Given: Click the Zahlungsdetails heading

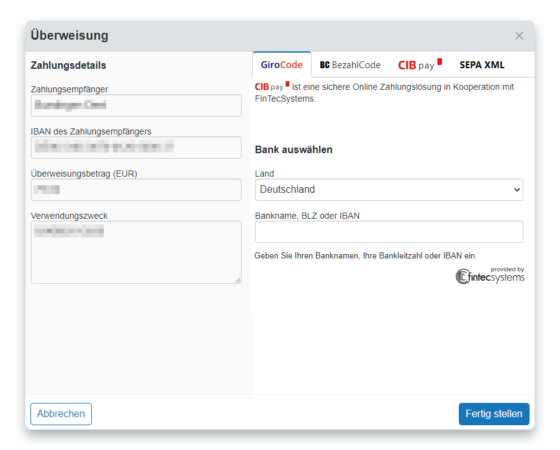Looking at the screenshot, I should click(68, 66).
